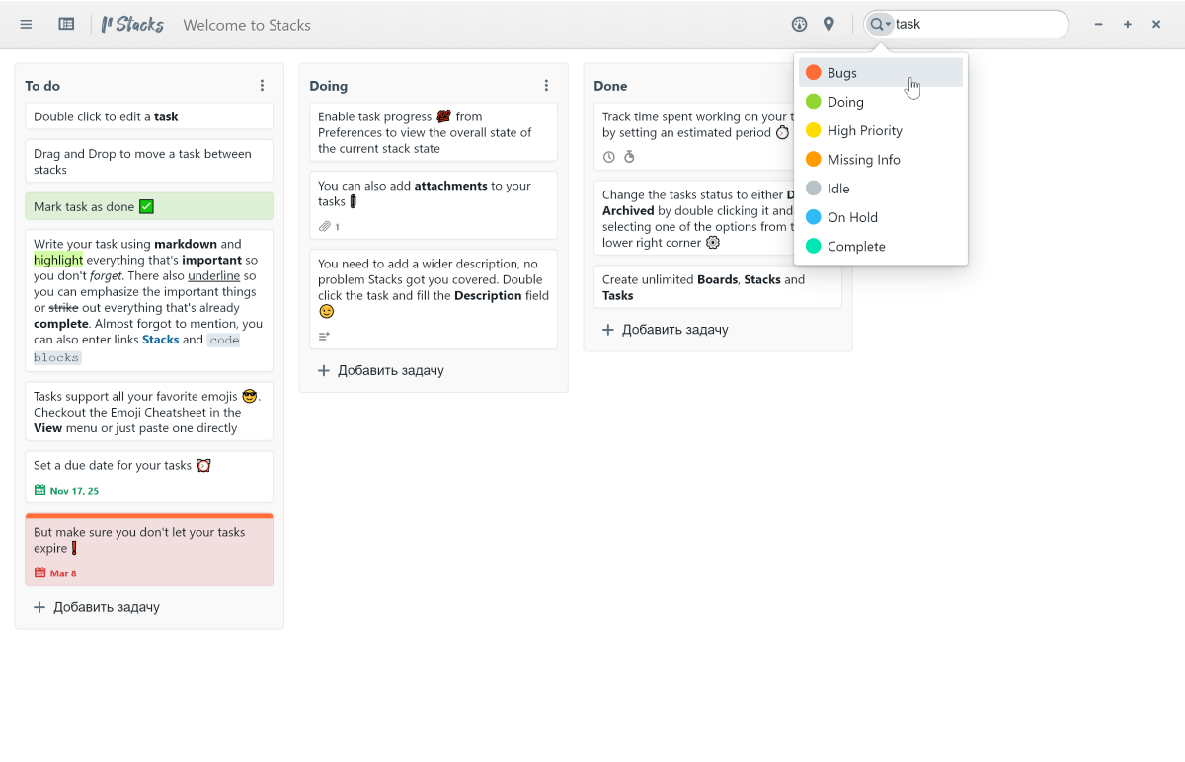This screenshot has height=762, width=1185.
Task: Click the clock icon on time tracking task
Action: point(608,157)
